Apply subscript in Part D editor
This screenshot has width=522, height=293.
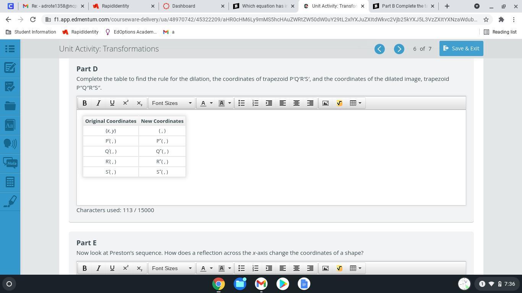click(139, 103)
